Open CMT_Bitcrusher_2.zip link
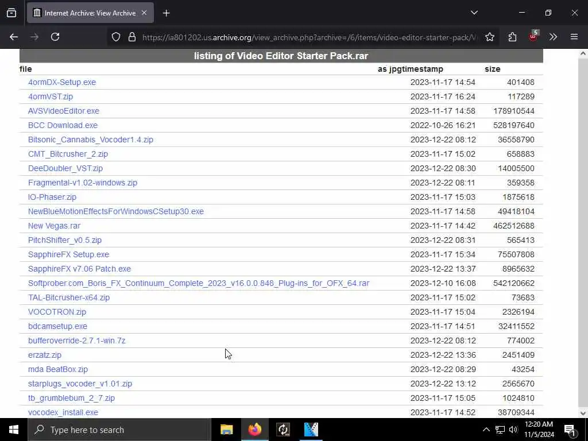 [68, 154]
